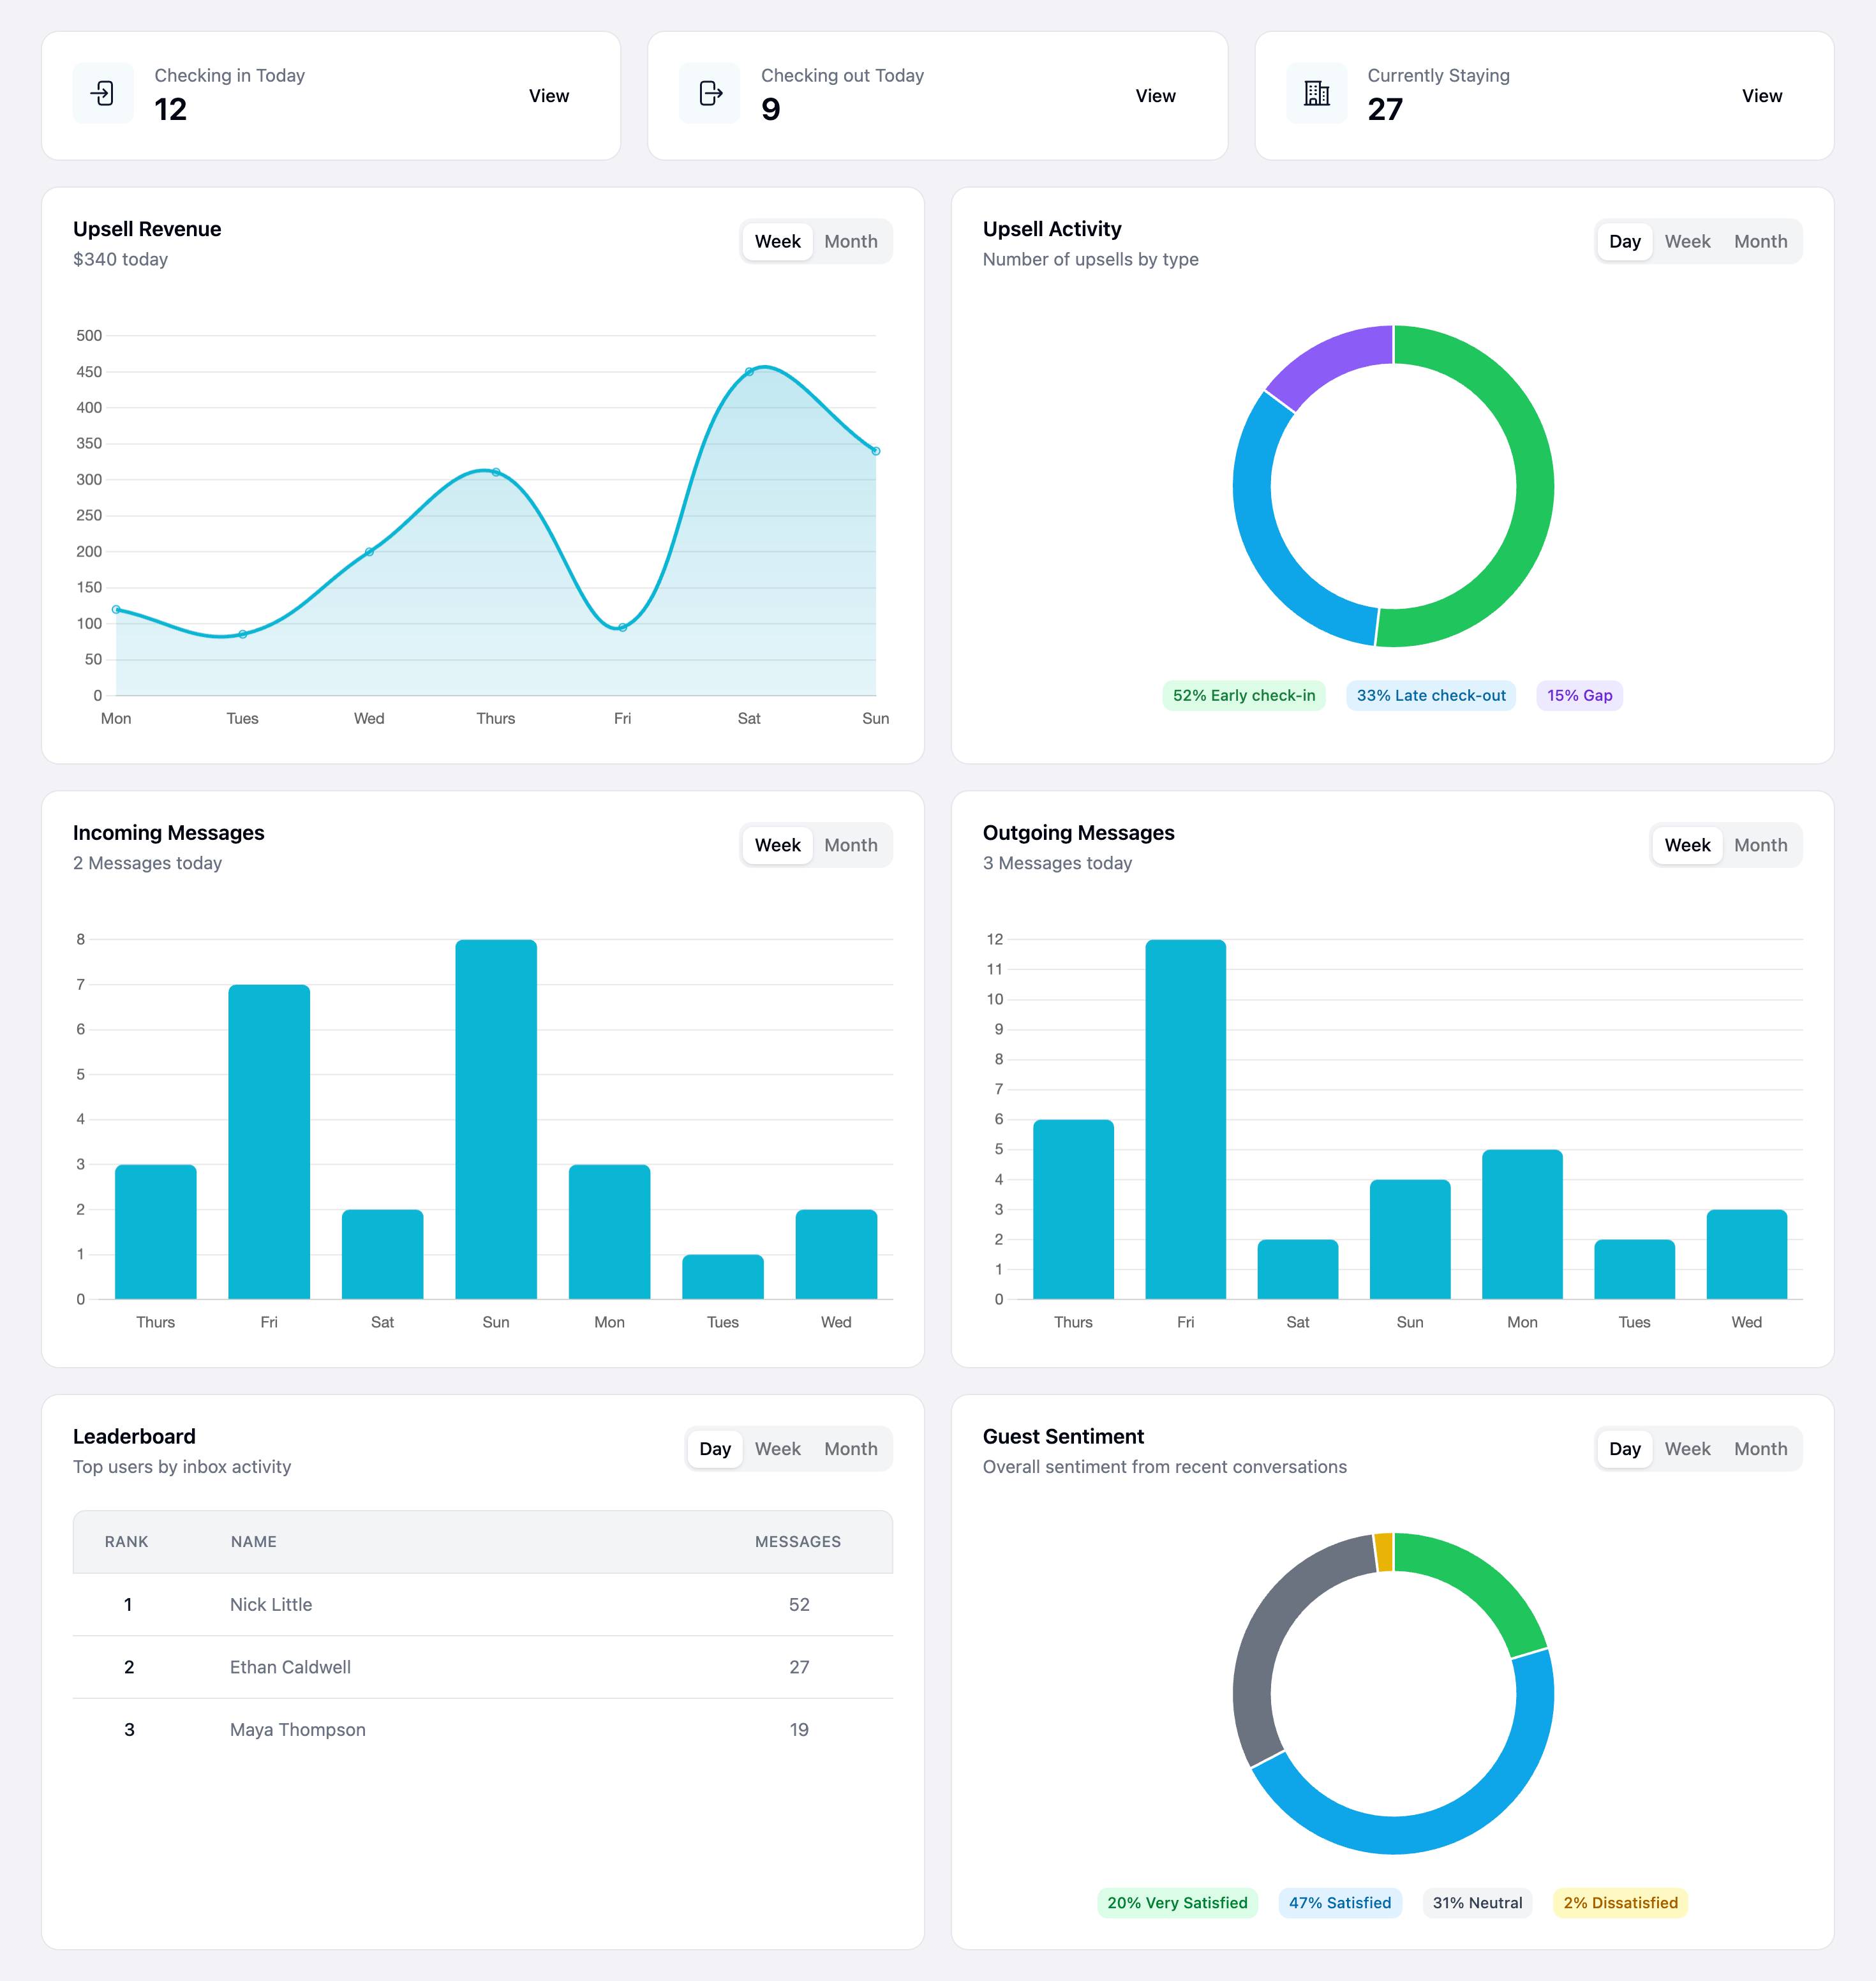Click the 2% Dissatisfied legend label
1876x1981 pixels.
click(x=1620, y=1903)
